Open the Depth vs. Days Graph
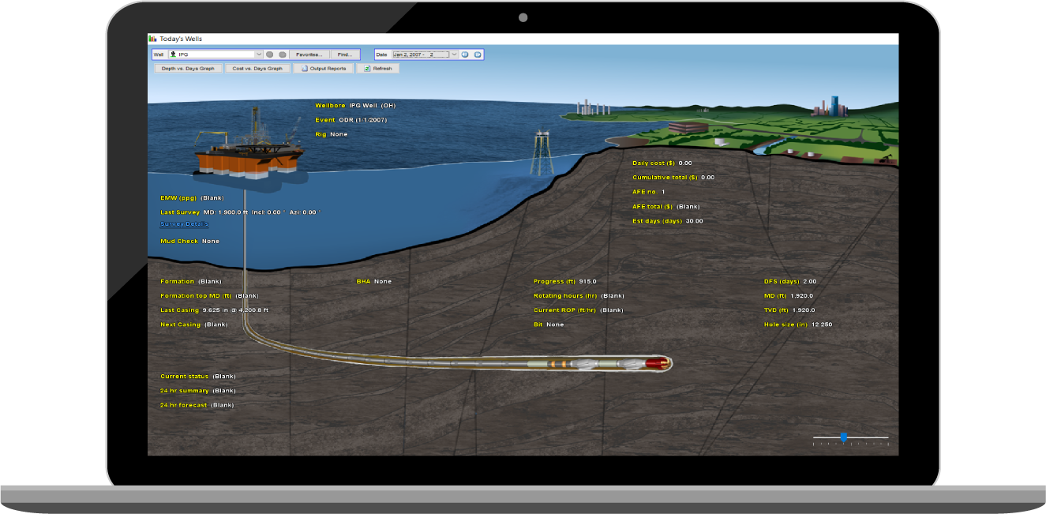This screenshot has width=1046, height=514. tap(188, 69)
